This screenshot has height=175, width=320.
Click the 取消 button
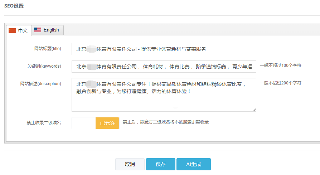(x=130, y=164)
